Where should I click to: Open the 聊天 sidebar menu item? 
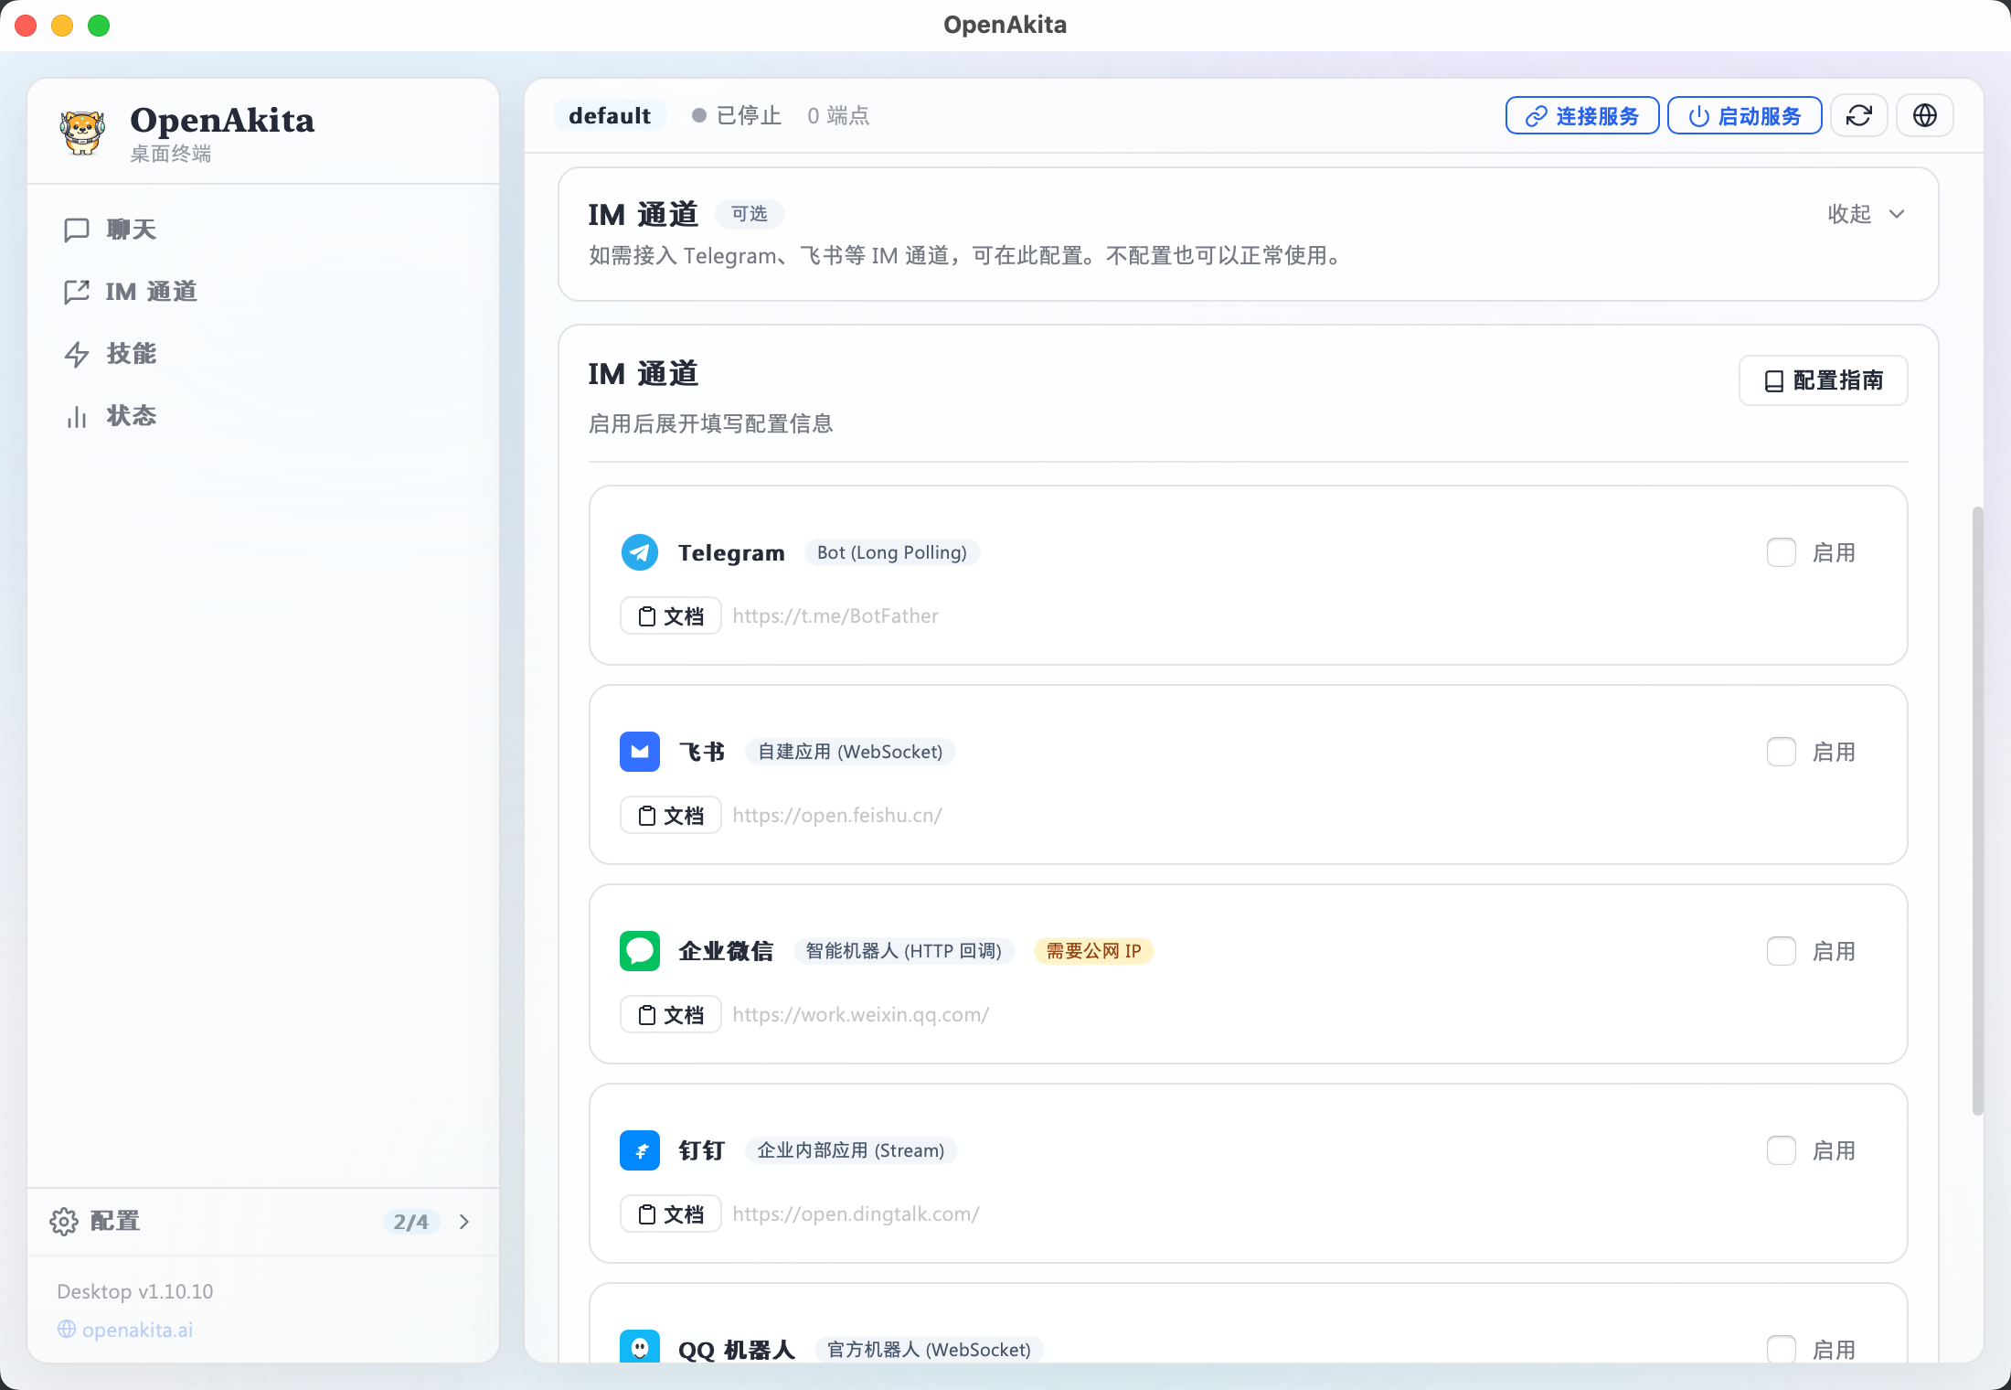click(131, 230)
